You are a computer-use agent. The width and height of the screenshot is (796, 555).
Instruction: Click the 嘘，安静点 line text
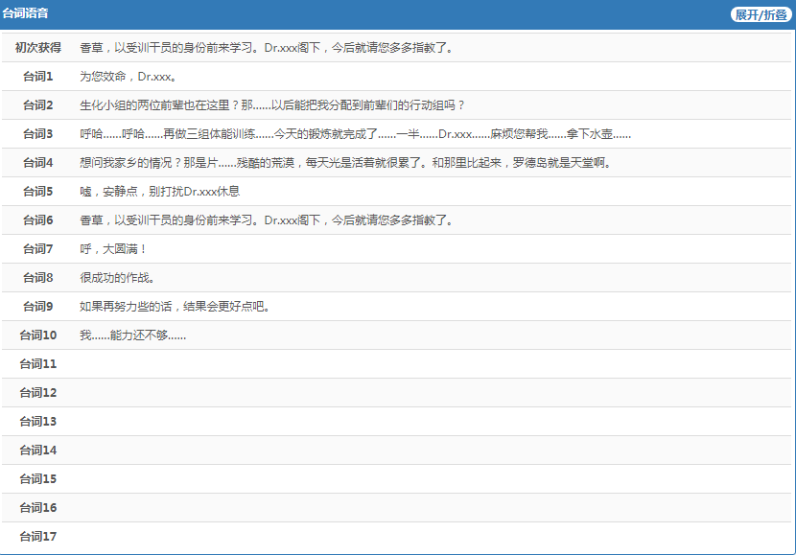(159, 192)
